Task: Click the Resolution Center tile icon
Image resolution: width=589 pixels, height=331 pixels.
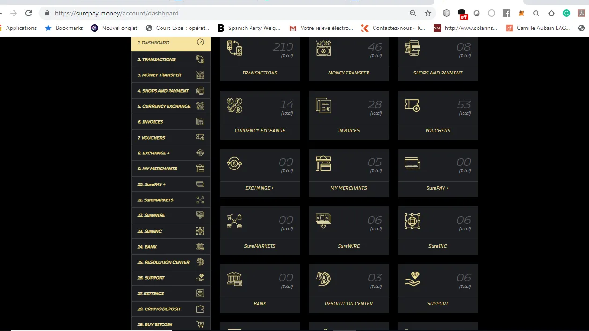Action: pyautogui.click(x=324, y=279)
